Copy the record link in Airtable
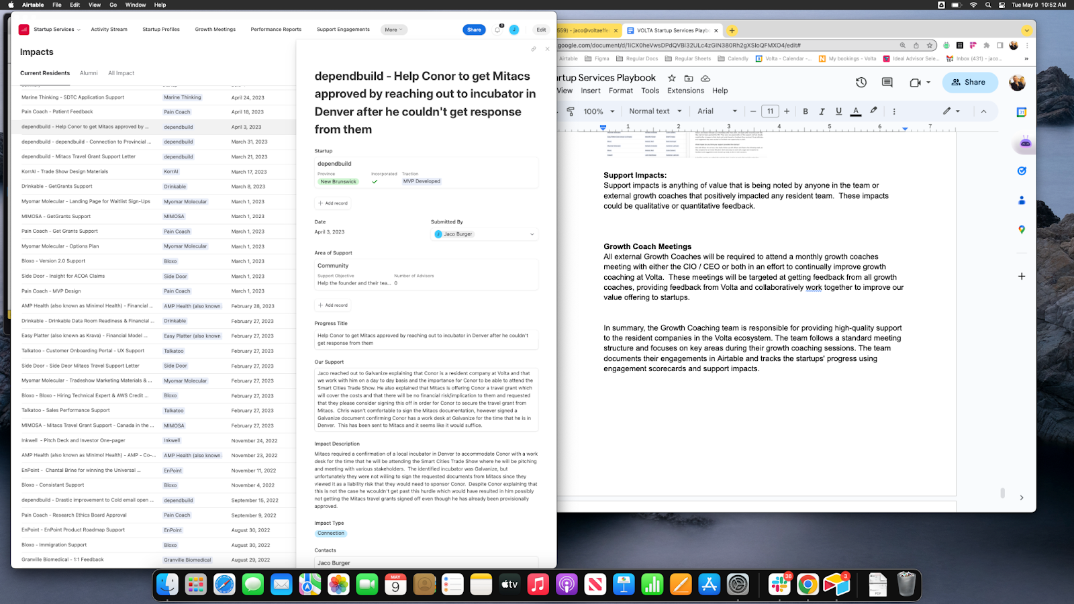Screen dimensions: 1074x604 coord(534,49)
